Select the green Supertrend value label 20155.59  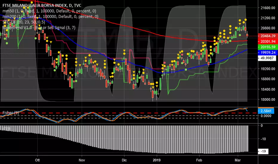tap(268, 47)
